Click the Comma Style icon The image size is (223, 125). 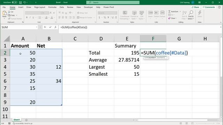coord(108,17)
